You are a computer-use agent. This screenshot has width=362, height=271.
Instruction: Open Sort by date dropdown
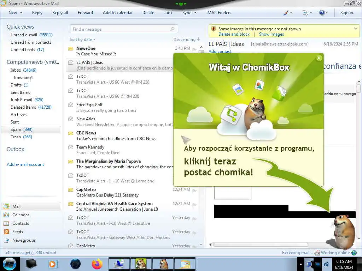click(x=82, y=40)
